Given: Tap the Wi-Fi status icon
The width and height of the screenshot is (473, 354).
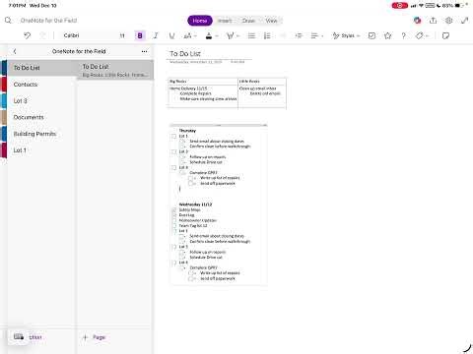Looking at the screenshot, I should 421,6.
